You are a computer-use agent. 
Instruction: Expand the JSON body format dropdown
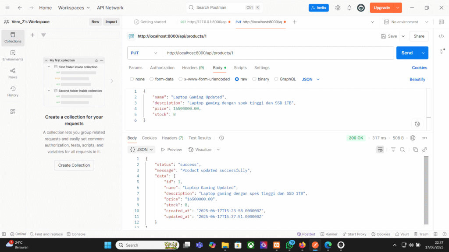[x=310, y=79]
